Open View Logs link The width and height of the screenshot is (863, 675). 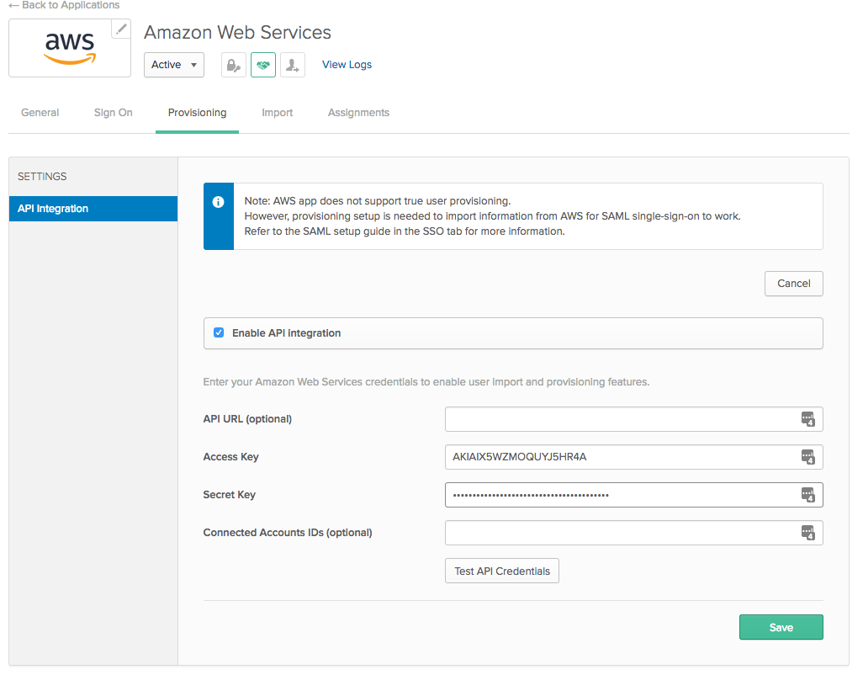coord(347,65)
